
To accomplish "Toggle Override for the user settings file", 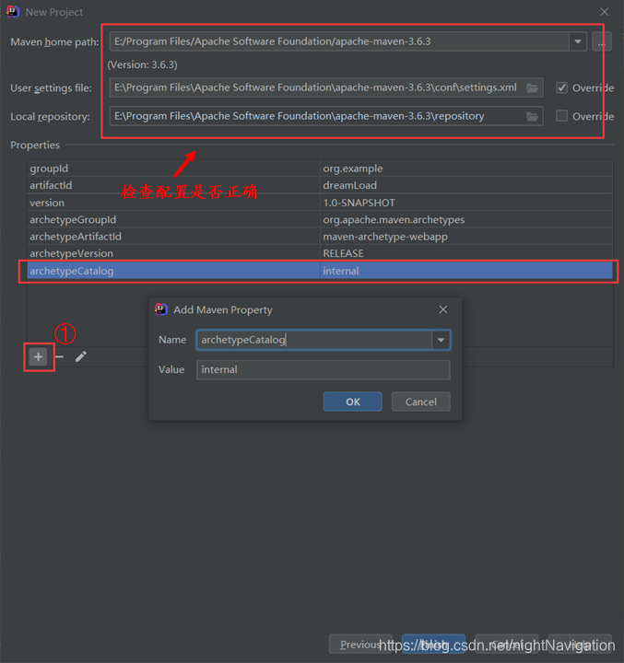I will (x=561, y=88).
